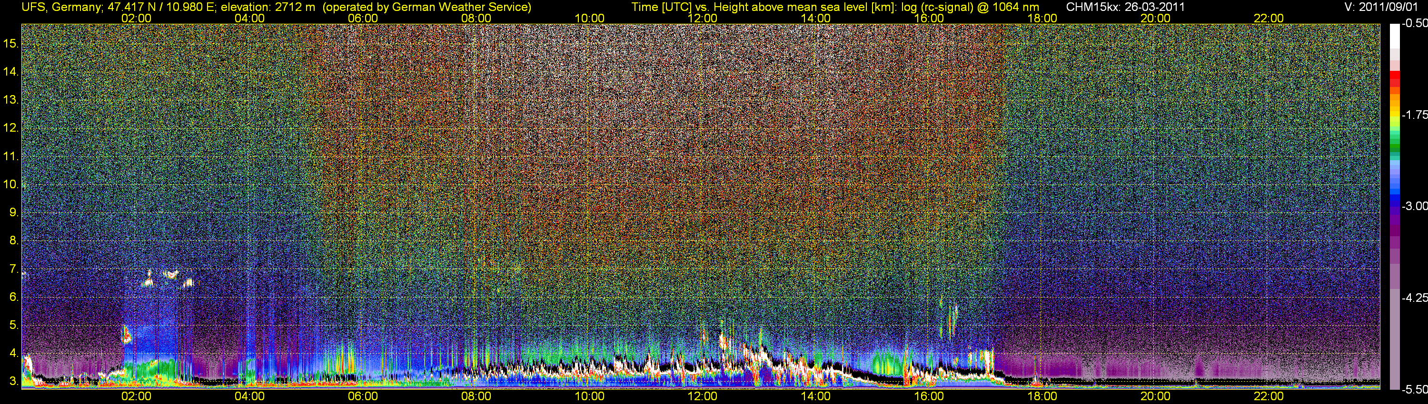The width and height of the screenshot is (1428, 404).
Task: Click the '10:00' label on the top time axis
Action: [589, 18]
